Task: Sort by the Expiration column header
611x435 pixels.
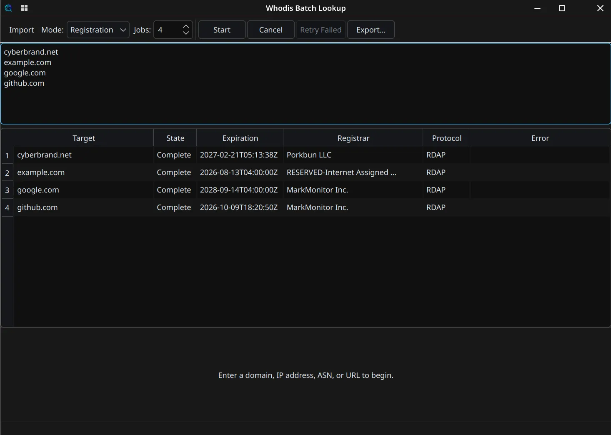Action: (240, 138)
